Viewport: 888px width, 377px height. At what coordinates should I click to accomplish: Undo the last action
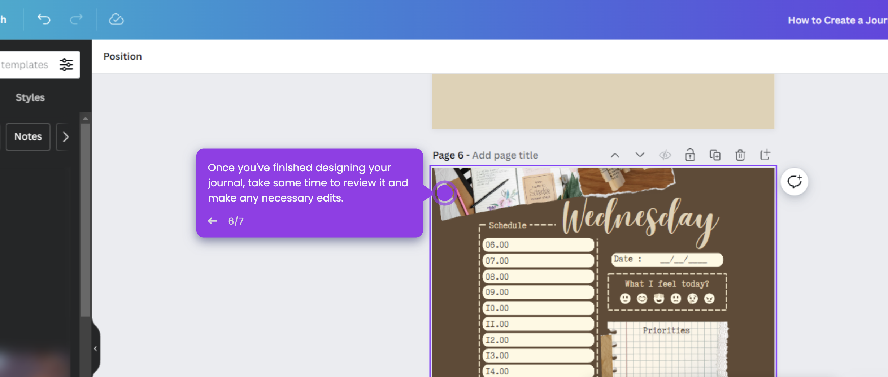tap(43, 19)
